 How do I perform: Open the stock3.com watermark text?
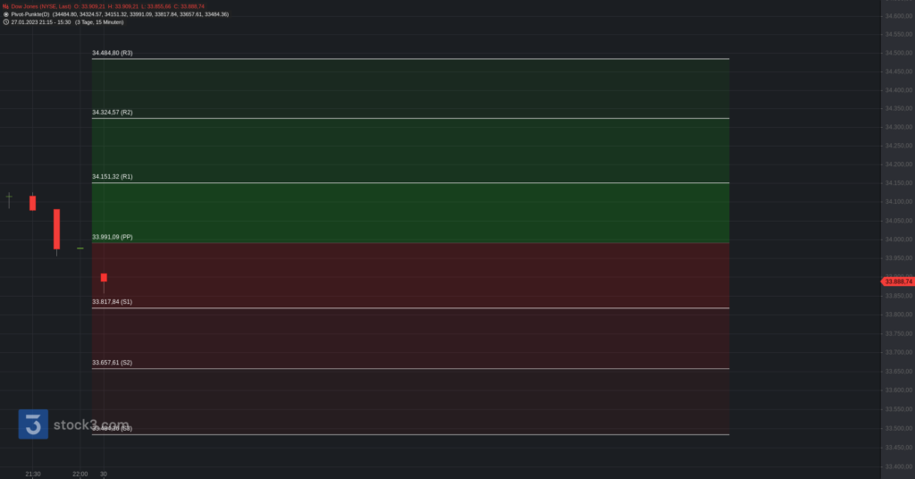tap(92, 425)
